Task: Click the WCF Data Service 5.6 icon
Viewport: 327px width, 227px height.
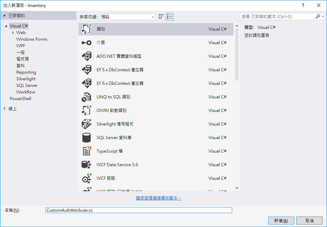Action: point(87,165)
